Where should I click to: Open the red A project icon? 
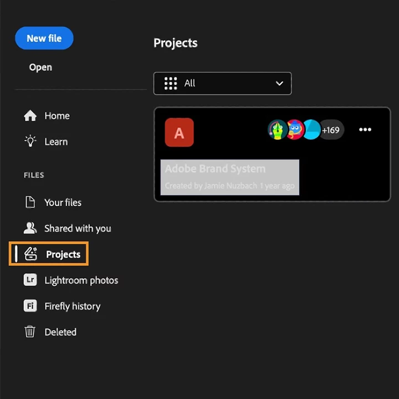tap(179, 132)
